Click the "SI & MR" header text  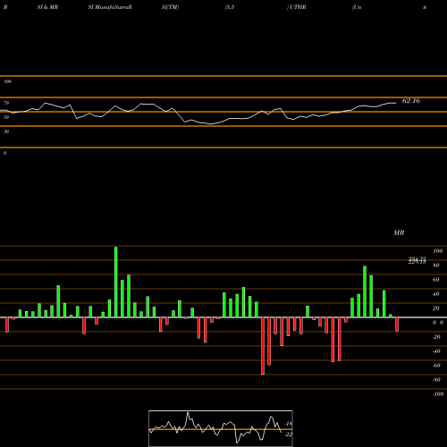tap(47, 7)
